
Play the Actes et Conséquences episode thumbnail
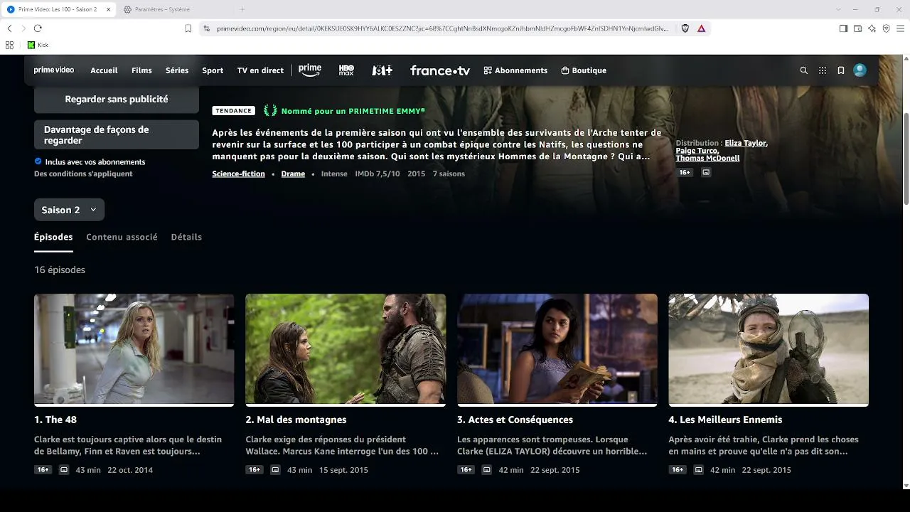click(x=557, y=349)
